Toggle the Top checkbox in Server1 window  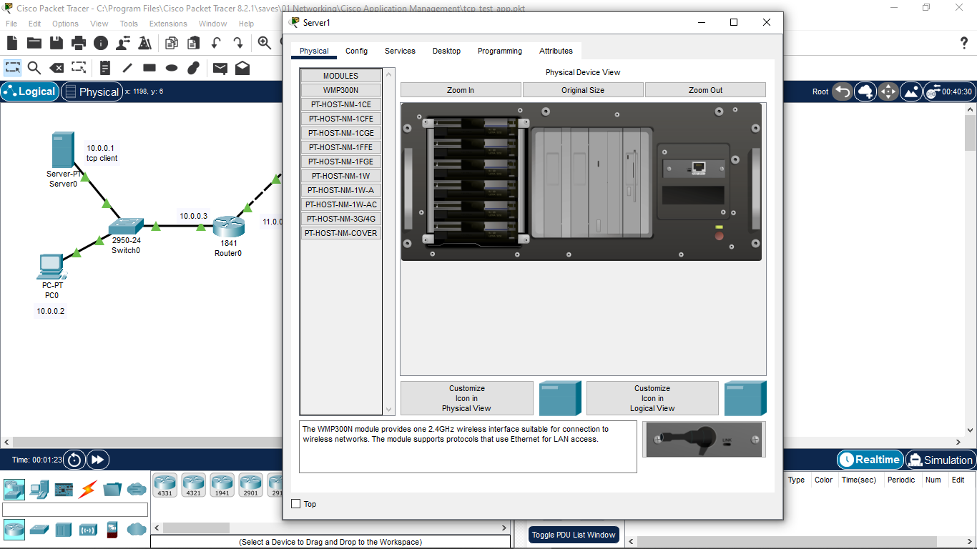click(x=296, y=504)
